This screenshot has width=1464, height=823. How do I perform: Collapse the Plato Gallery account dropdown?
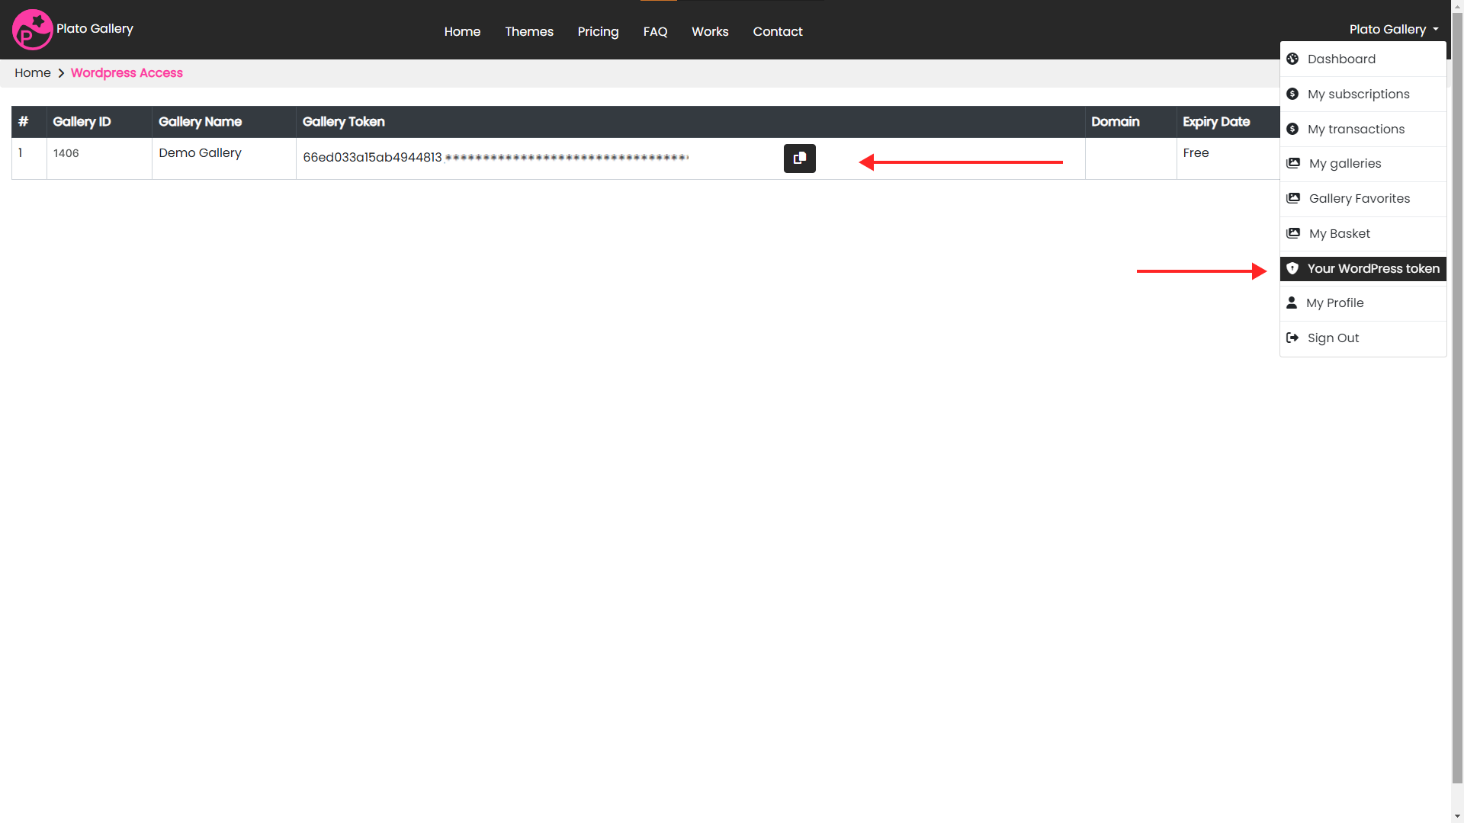click(x=1394, y=29)
